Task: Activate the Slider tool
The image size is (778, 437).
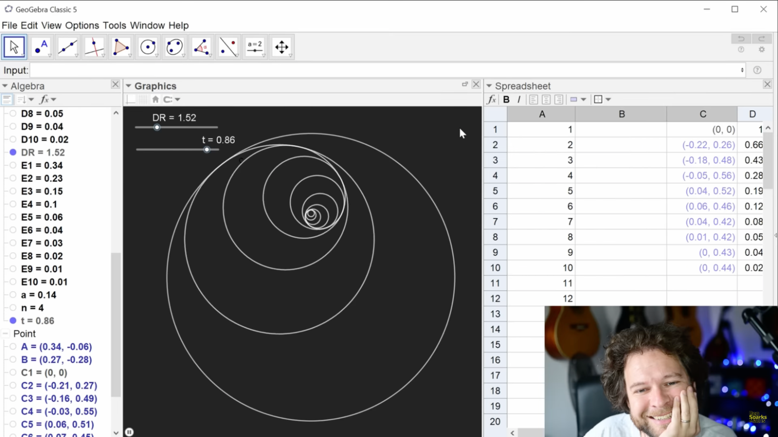Action: click(255, 47)
